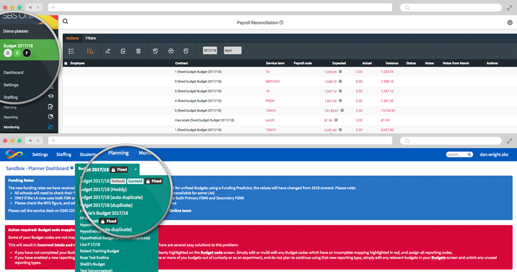Click the Budget code link in red notice
The height and width of the screenshot is (272, 517).
click(211, 252)
